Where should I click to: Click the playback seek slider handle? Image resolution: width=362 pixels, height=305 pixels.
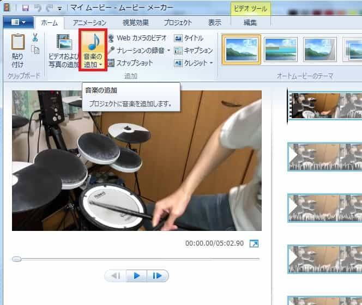[16, 259]
